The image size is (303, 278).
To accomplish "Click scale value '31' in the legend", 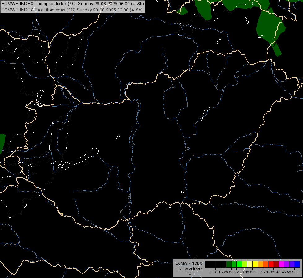I will pos(252,272).
